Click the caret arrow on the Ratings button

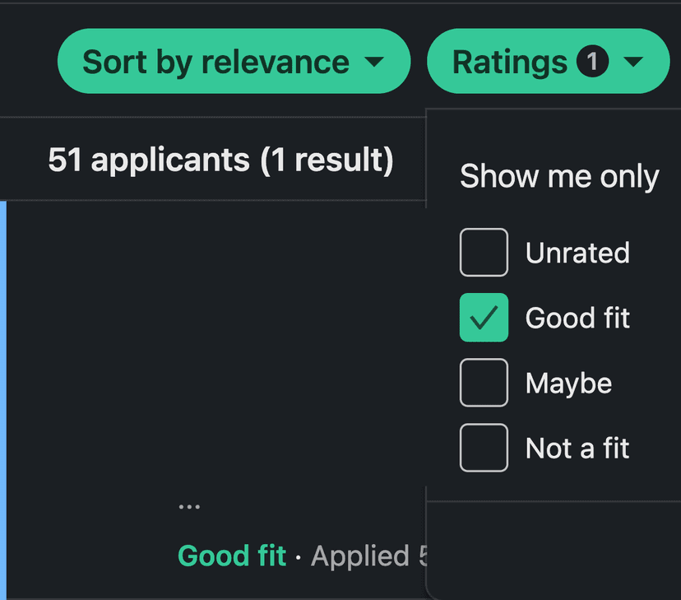pyautogui.click(x=633, y=63)
